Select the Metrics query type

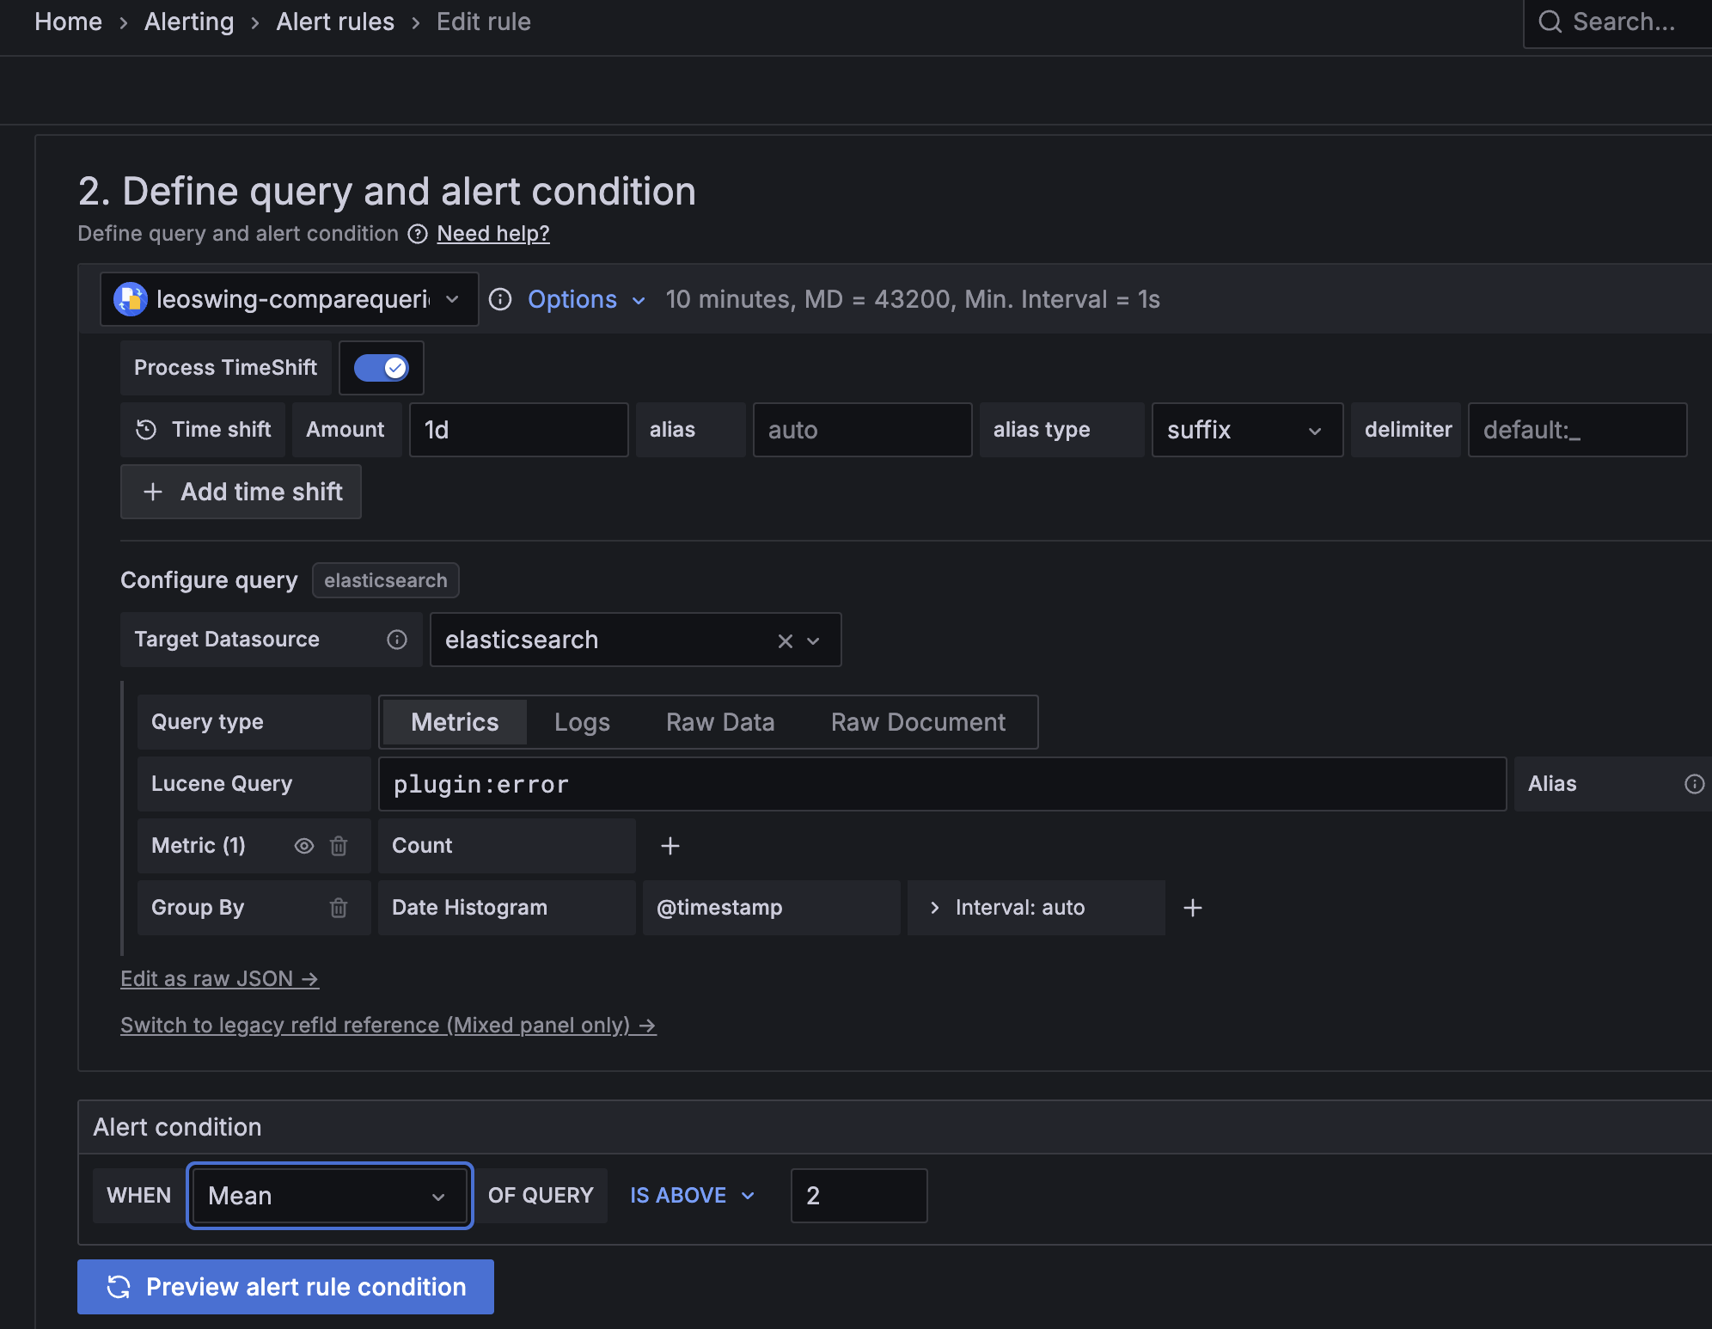(455, 722)
